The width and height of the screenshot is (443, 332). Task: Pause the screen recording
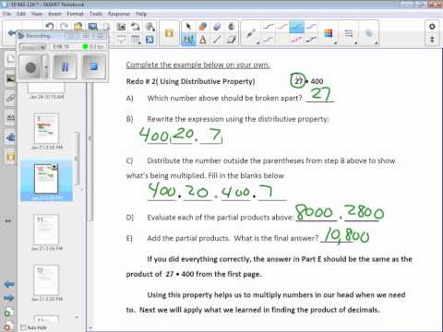coord(65,66)
